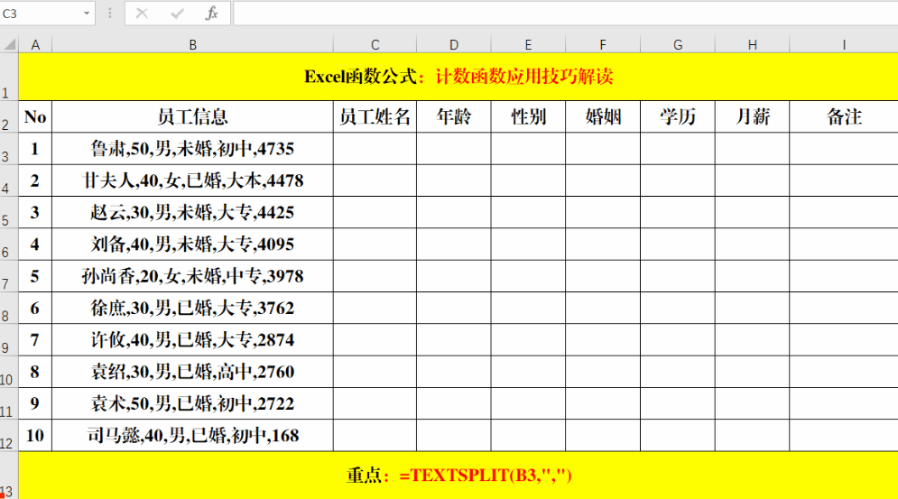The image size is (898, 499).
Task: Click the '重点: =TEXTSPLIT(B3,",")' cell
Action: point(458,476)
